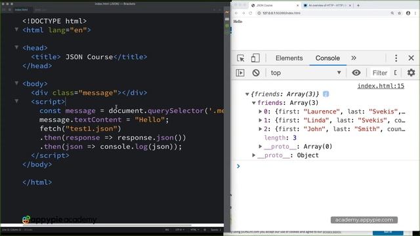The height and width of the screenshot is (236, 420).
Task: Close the overview of HTTP browser tab
Action: click(x=350, y=5)
